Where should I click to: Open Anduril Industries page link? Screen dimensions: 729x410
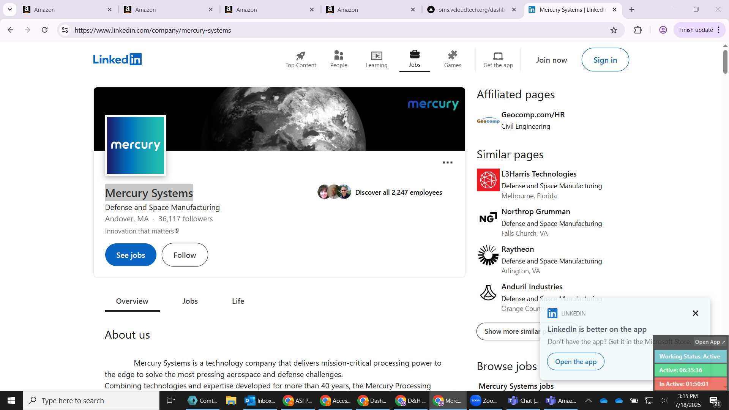(532, 287)
